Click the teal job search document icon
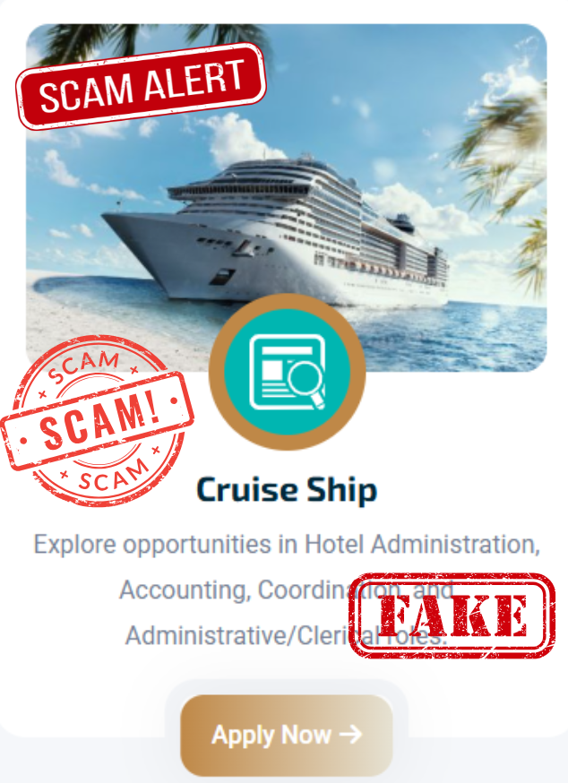 tap(288, 372)
